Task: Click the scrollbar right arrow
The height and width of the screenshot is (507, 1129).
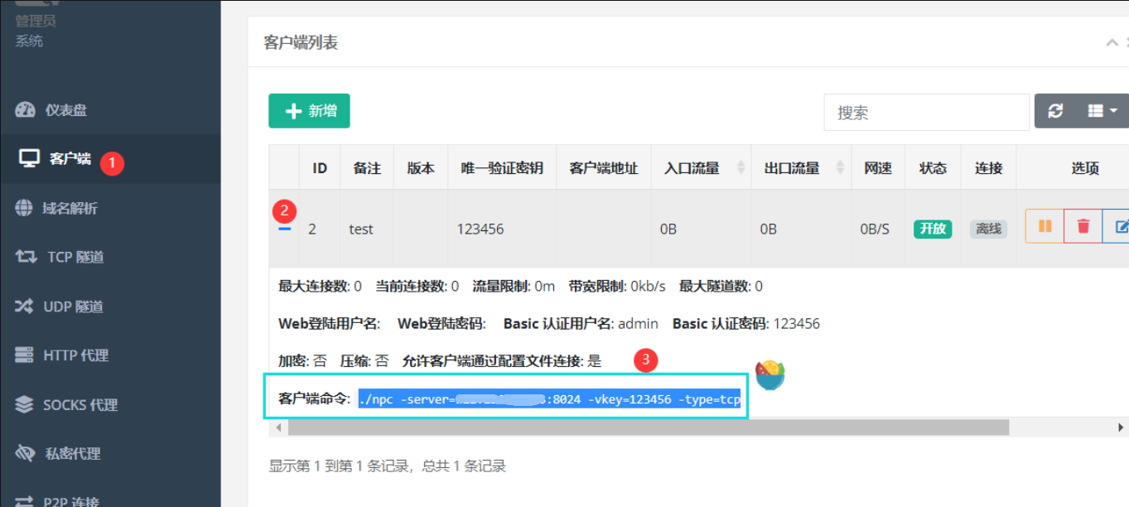Action: [x=1121, y=427]
